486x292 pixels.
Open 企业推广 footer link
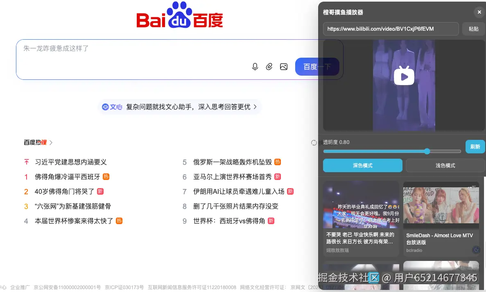pyautogui.click(x=20, y=288)
